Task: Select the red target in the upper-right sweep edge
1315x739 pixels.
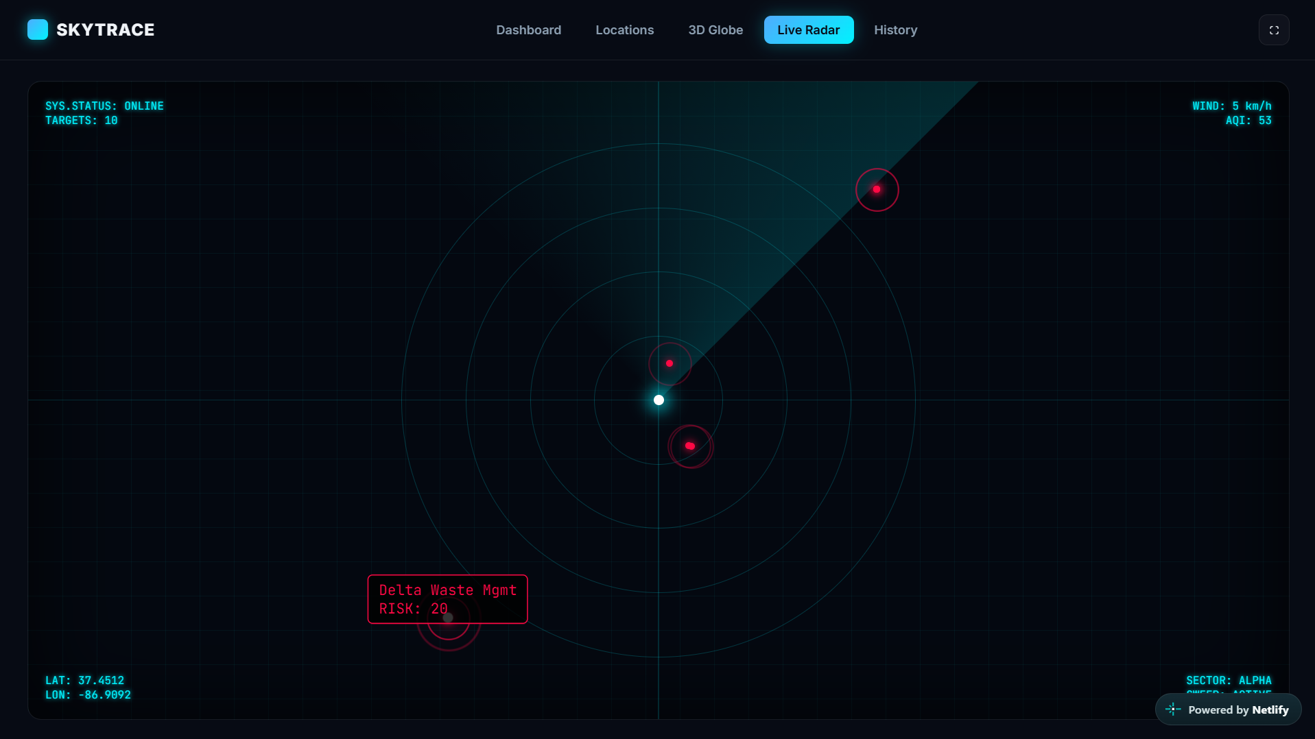Action: pos(877,189)
